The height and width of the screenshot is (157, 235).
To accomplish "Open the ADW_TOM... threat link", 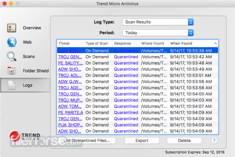I will [x=70, y=106].
